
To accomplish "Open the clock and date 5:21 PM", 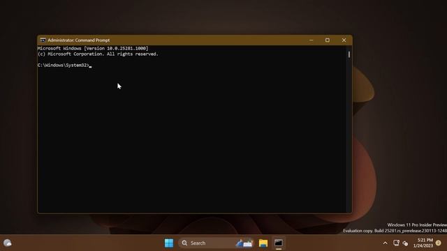I will (423, 243).
